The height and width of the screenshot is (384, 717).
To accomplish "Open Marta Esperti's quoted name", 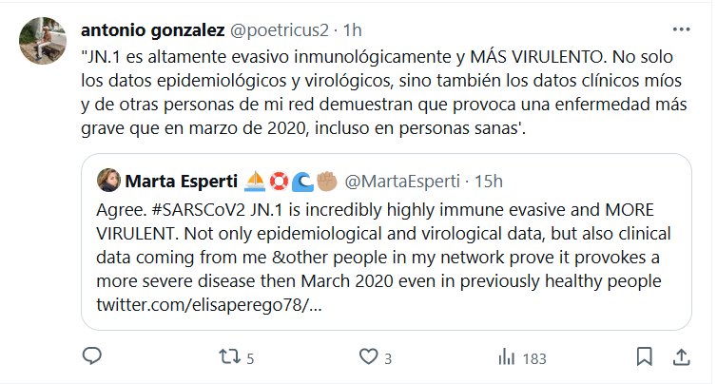I will pos(171,180).
